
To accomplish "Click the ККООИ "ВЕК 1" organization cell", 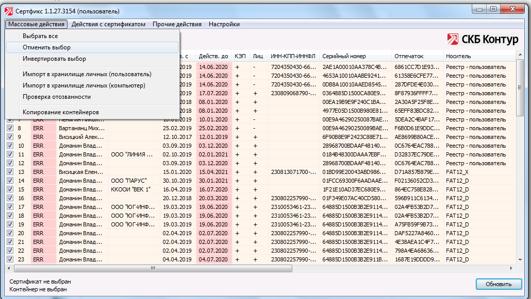I will 134,189.
